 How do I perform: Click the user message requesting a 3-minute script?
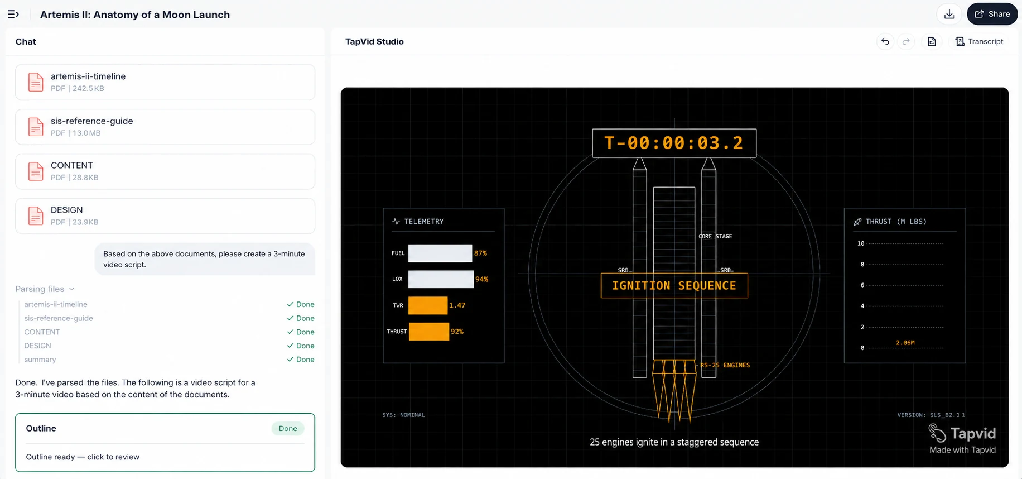click(205, 259)
